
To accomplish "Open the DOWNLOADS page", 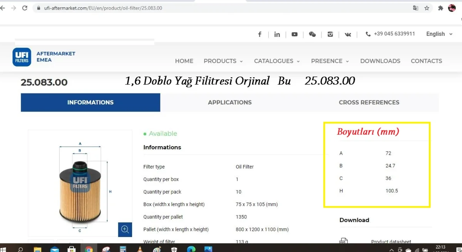I will point(380,61).
